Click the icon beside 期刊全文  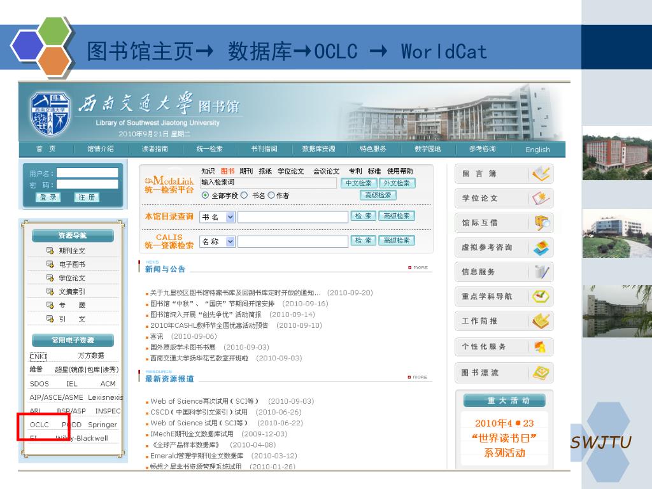(50, 251)
